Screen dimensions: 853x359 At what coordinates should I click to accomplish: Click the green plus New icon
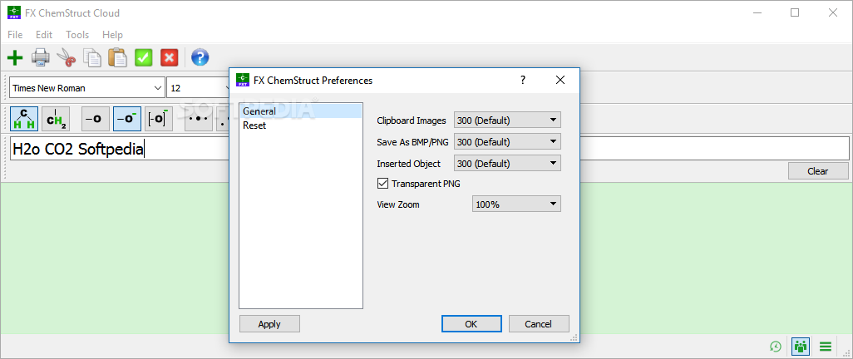[x=15, y=57]
